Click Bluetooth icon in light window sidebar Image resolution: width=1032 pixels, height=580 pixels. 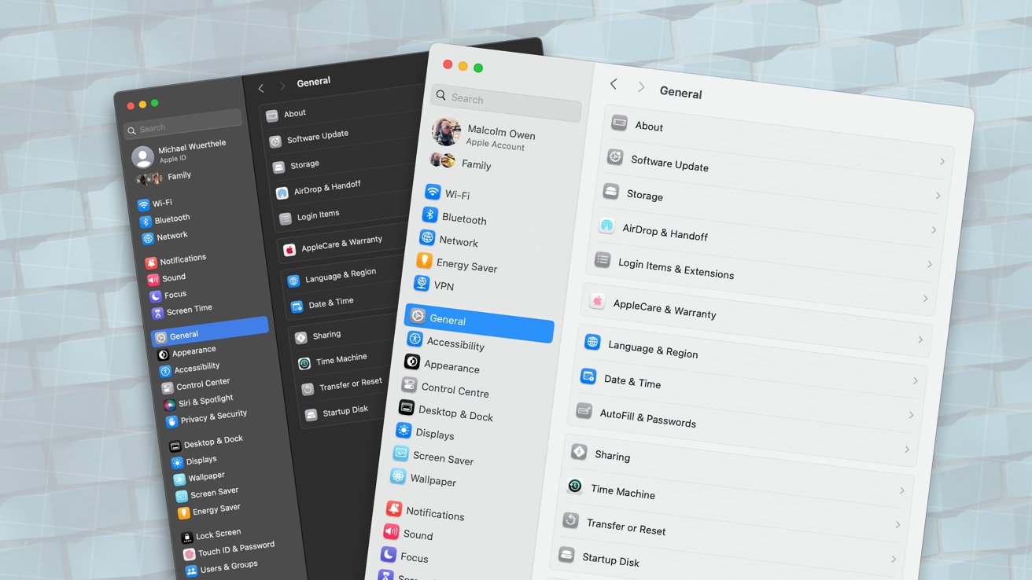pos(429,215)
